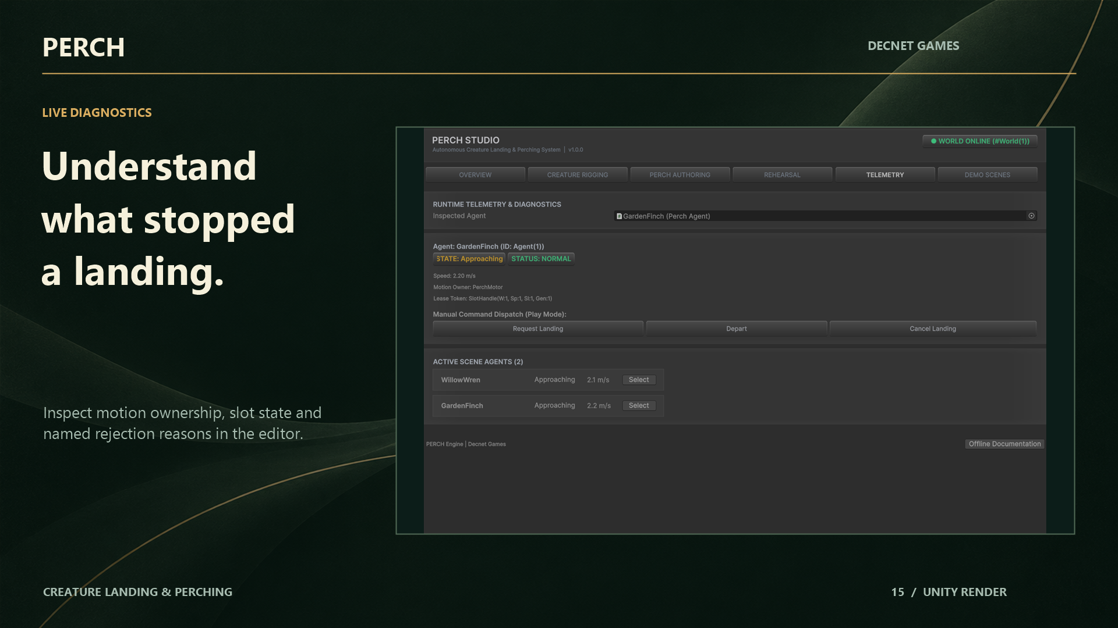Image resolution: width=1118 pixels, height=628 pixels.
Task: Open the Perch Authoring tab
Action: tap(680, 175)
